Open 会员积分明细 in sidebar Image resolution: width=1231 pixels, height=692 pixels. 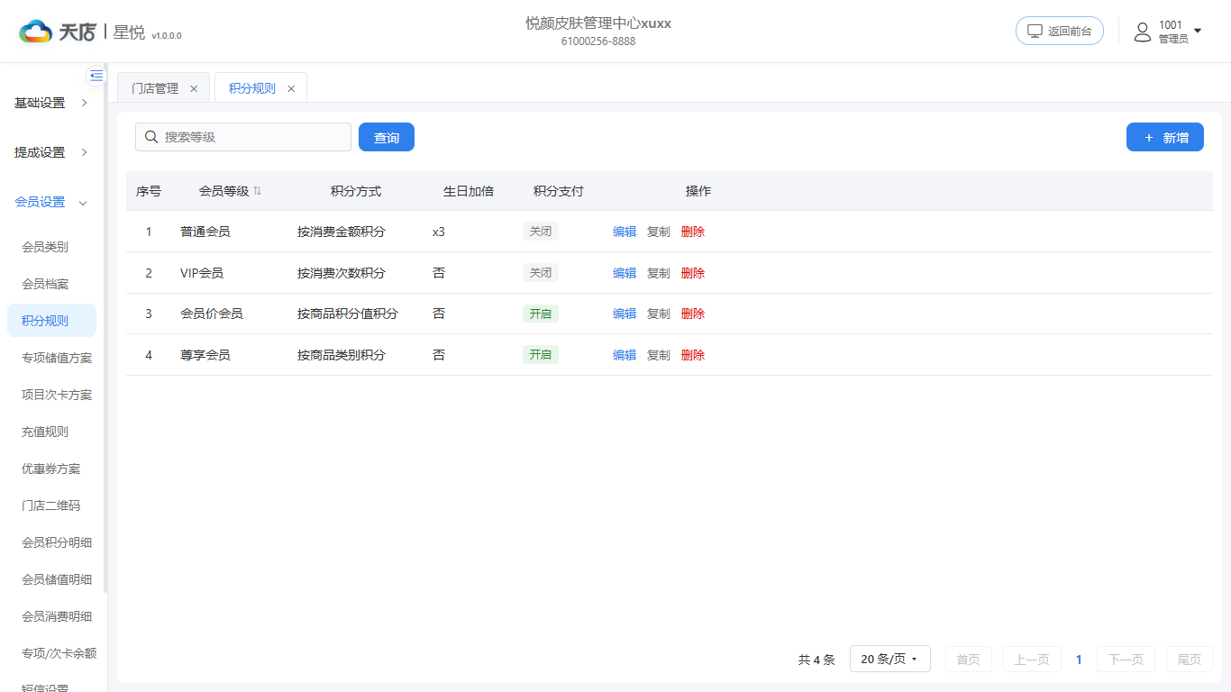57,542
